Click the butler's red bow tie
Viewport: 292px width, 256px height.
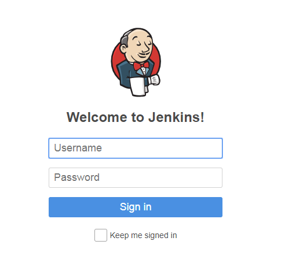pos(141,65)
